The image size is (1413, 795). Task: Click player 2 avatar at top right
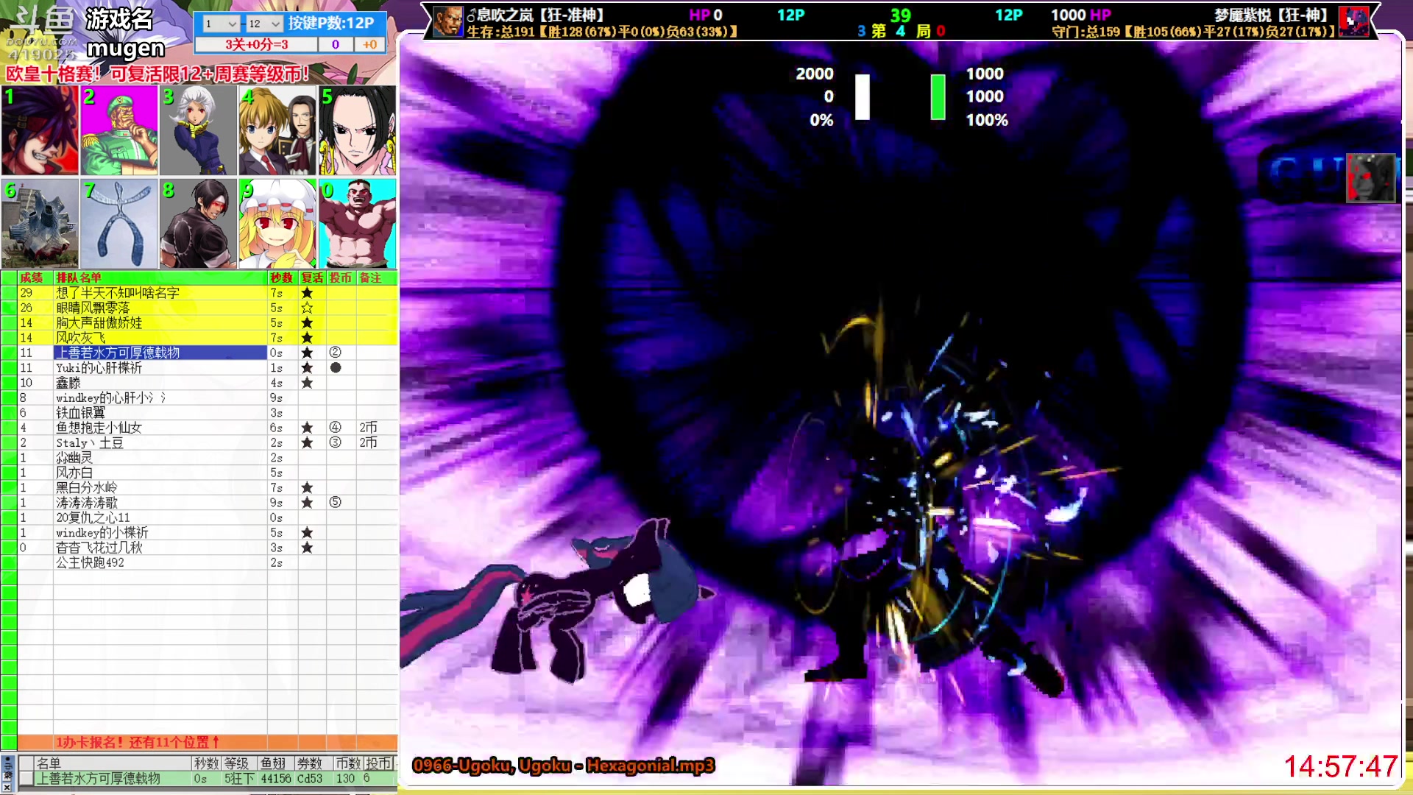[x=1353, y=21]
